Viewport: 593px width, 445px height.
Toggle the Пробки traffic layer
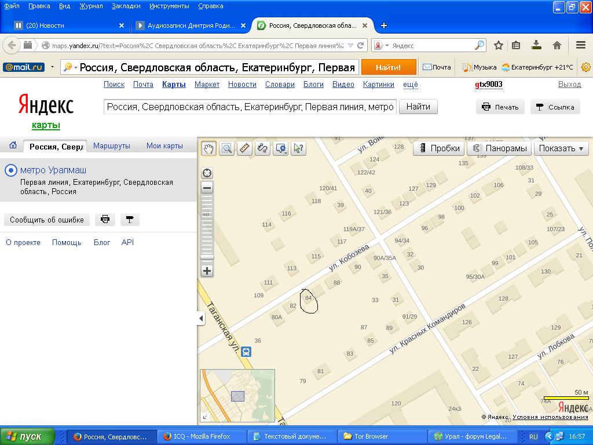click(438, 148)
